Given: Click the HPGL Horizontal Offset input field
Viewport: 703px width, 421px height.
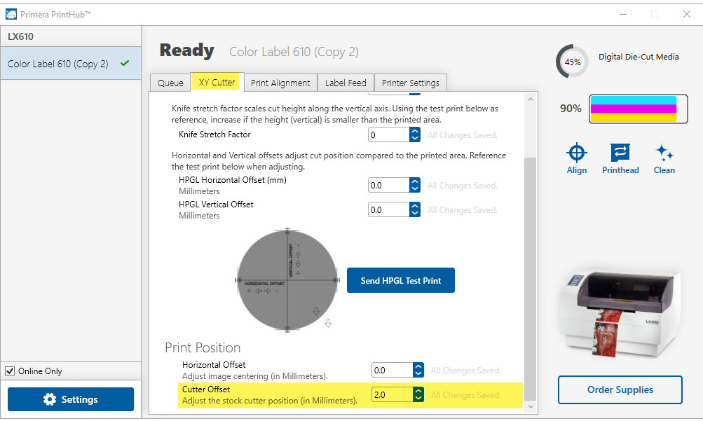Looking at the screenshot, I should (x=389, y=186).
